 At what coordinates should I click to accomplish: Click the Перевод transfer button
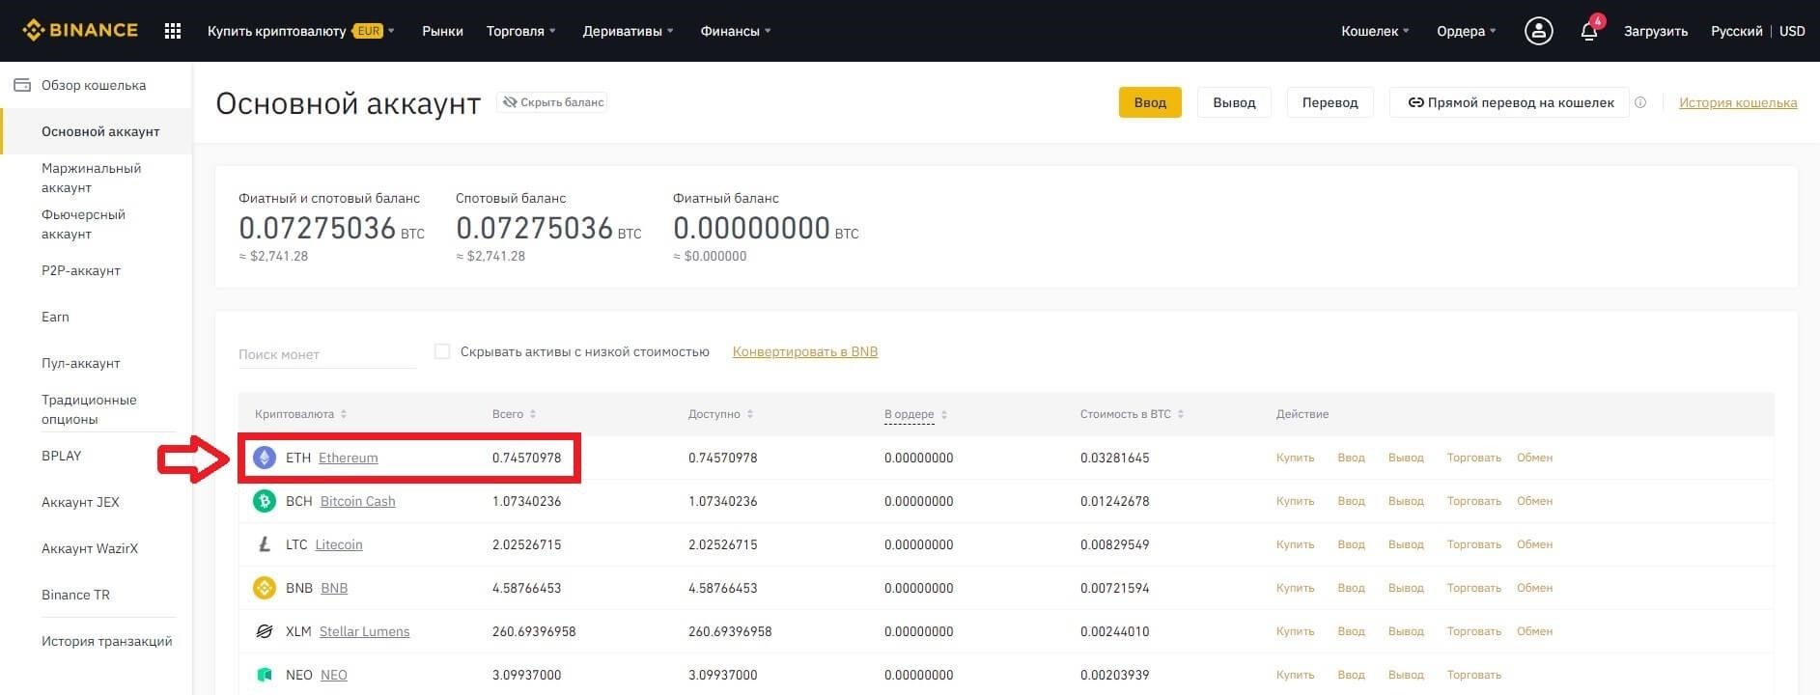pyautogui.click(x=1330, y=102)
